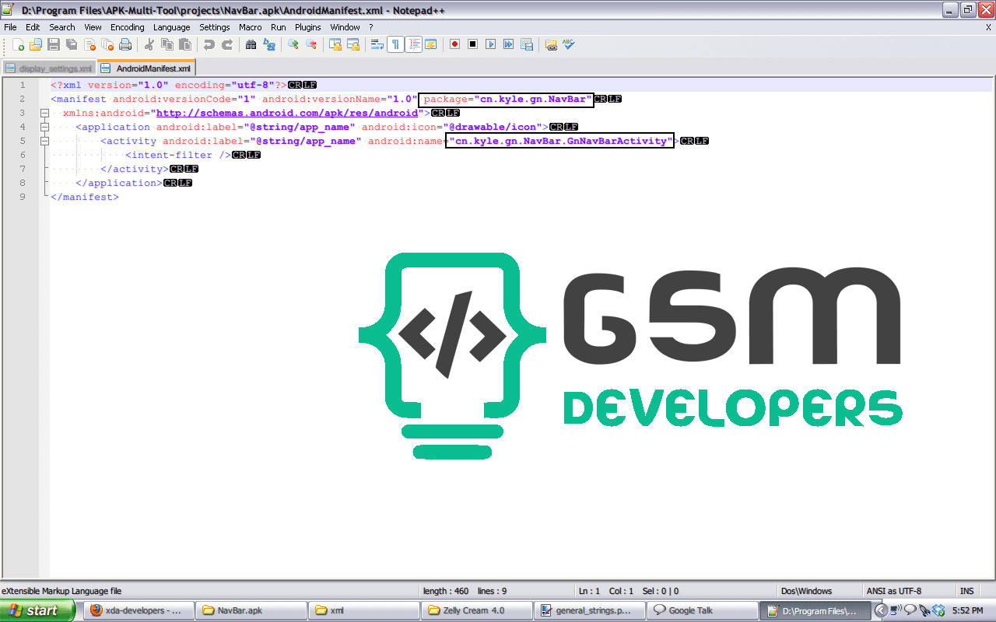
Task: Open the Window menu
Action: [x=345, y=27]
